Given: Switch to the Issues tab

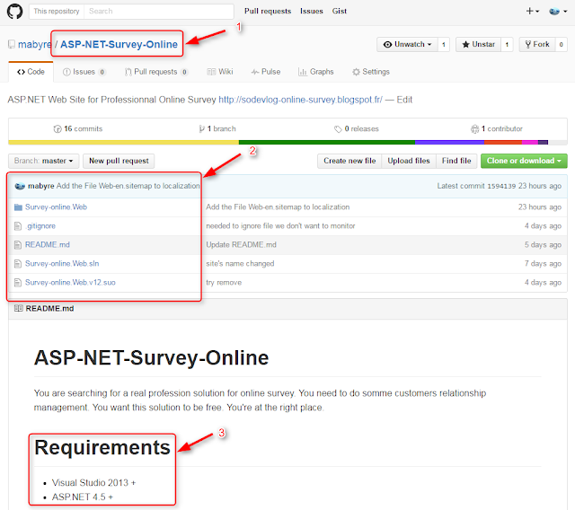Looking at the screenshot, I should point(84,72).
